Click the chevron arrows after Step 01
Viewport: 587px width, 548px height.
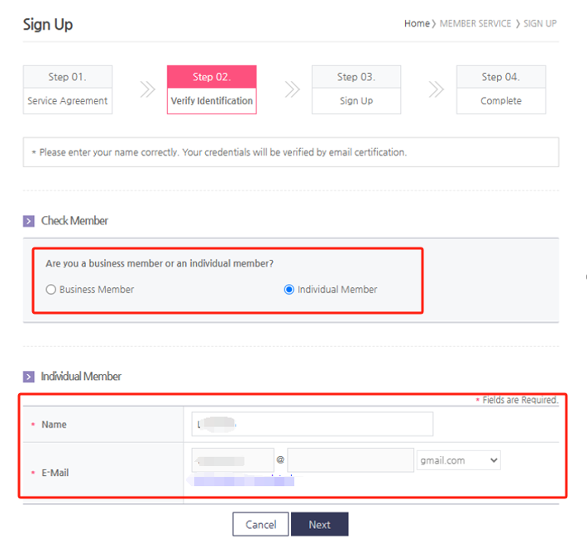(x=148, y=89)
